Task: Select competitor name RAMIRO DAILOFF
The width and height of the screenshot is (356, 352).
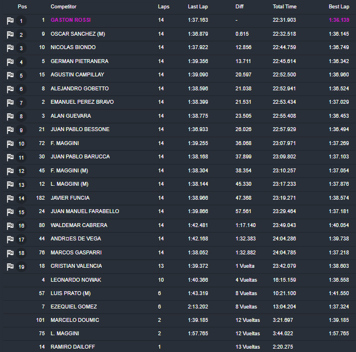Action: [73, 347]
